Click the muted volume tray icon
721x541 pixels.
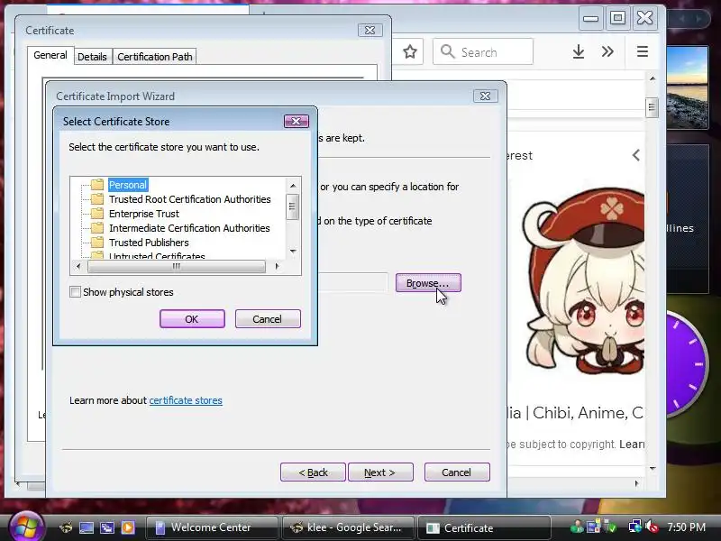tap(652, 527)
